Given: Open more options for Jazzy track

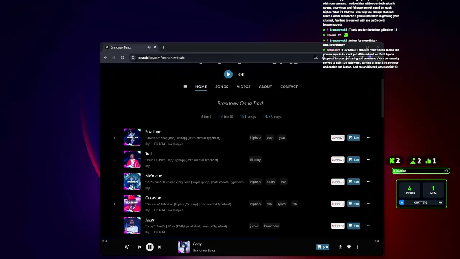Looking at the screenshot, I should click(368, 226).
